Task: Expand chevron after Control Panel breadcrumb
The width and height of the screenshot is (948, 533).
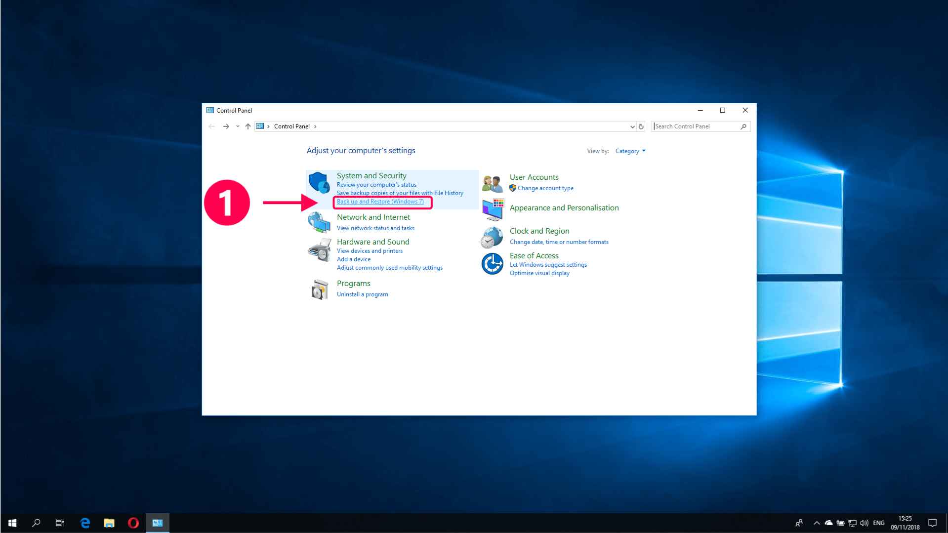Action: click(315, 126)
